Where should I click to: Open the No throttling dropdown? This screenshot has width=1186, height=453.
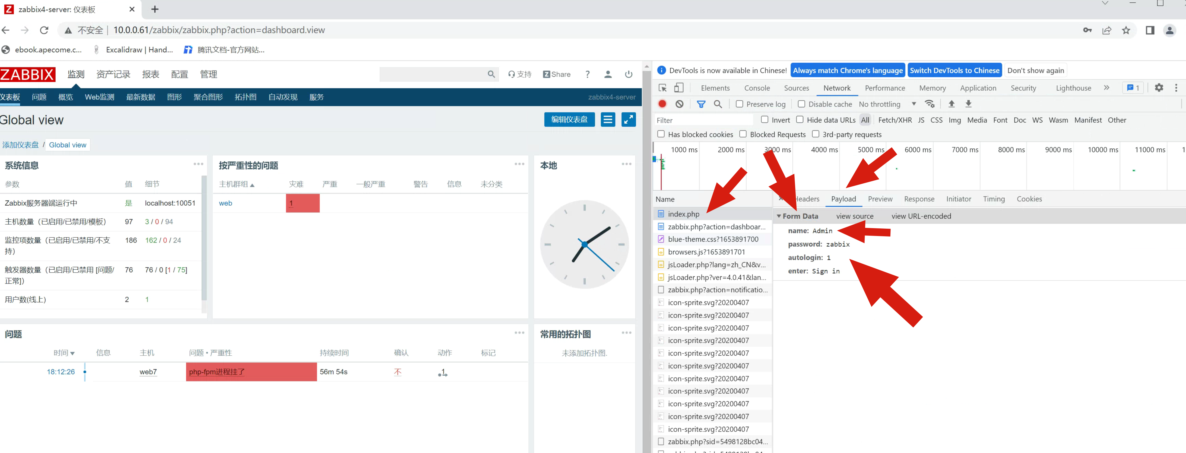coord(887,104)
